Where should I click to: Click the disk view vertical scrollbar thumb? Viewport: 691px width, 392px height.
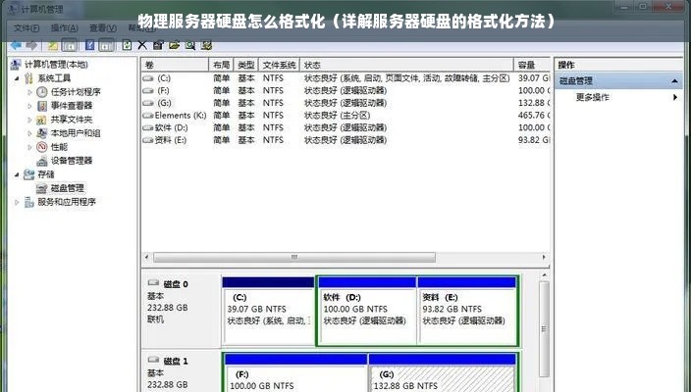[x=544, y=329]
